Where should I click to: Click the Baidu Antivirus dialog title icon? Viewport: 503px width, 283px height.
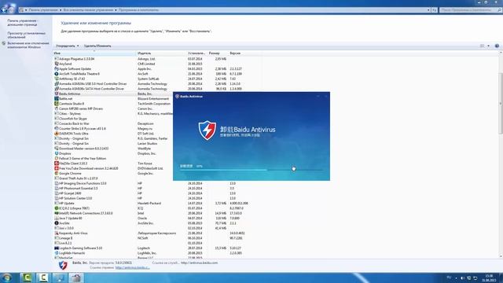tap(177, 96)
